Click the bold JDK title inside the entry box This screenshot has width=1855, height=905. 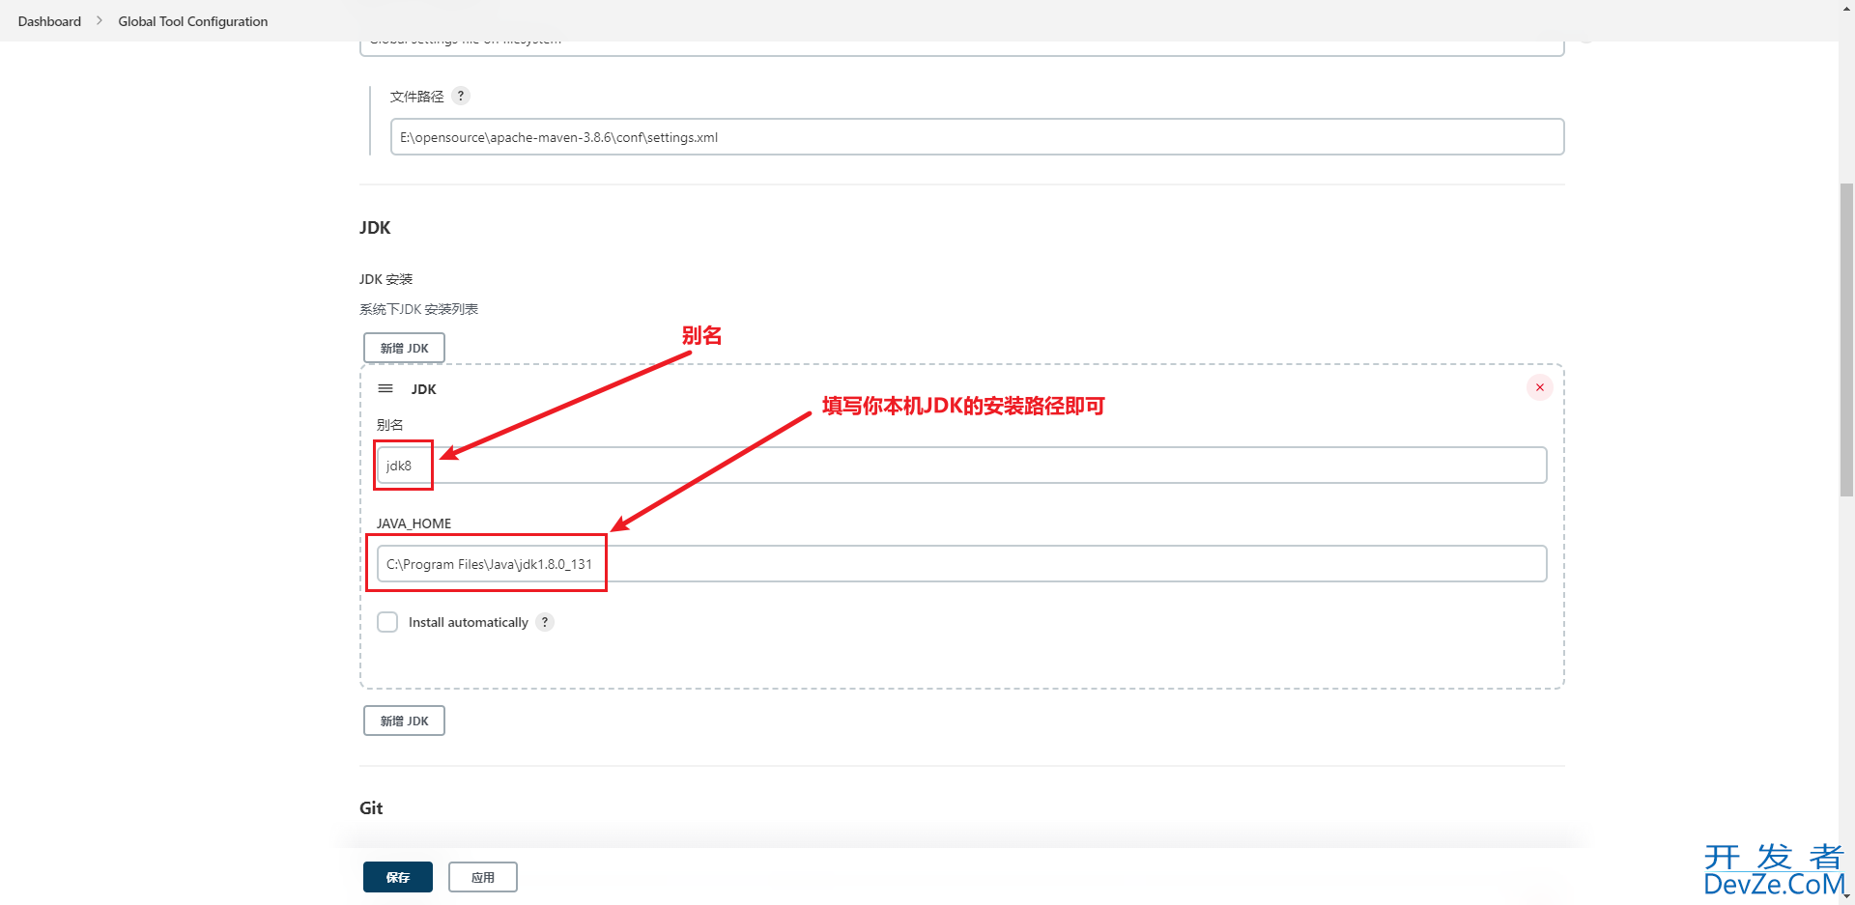(x=424, y=389)
